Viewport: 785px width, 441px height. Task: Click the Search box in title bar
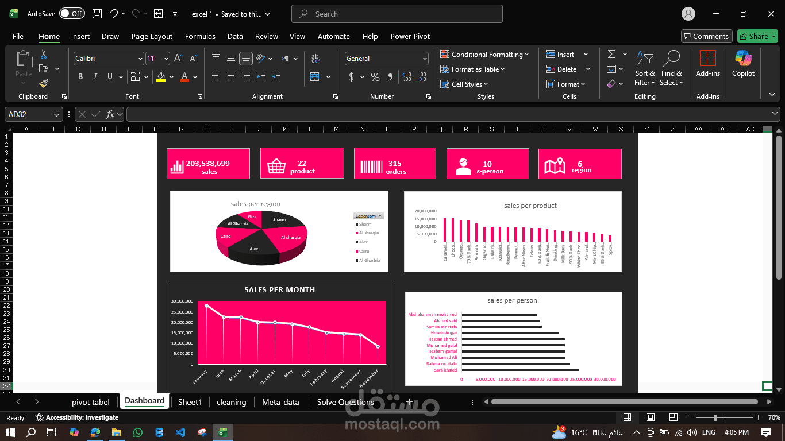tap(397, 14)
